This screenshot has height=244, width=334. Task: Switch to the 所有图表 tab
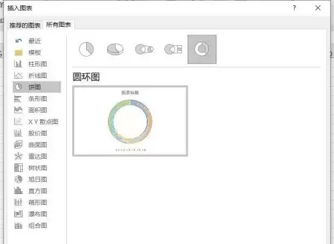pyautogui.click(x=59, y=25)
